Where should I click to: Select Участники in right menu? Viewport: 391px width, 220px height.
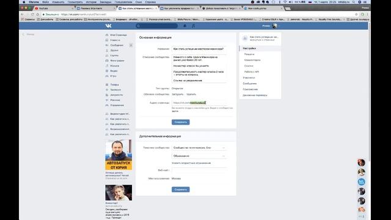249,78
